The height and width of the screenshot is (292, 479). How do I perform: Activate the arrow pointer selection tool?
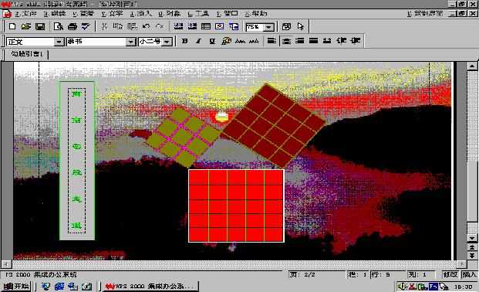(300, 26)
